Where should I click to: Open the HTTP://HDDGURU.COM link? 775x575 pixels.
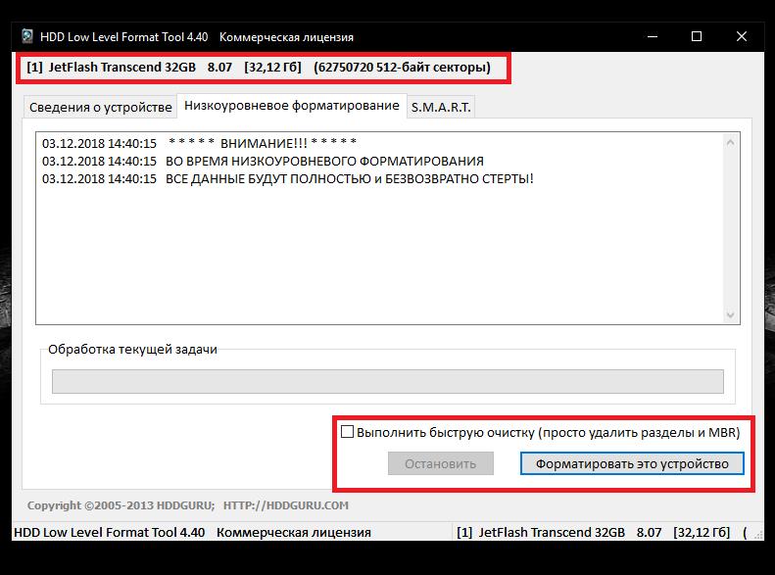pos(286,505)
